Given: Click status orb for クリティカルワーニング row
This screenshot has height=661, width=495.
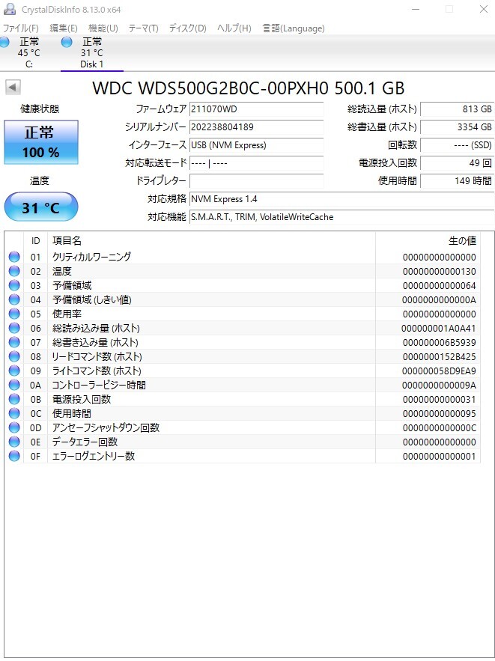Looking at the screenshot, I should 14,257.
